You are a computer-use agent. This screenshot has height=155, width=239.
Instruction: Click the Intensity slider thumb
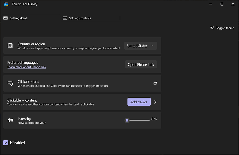click(127, 120)
